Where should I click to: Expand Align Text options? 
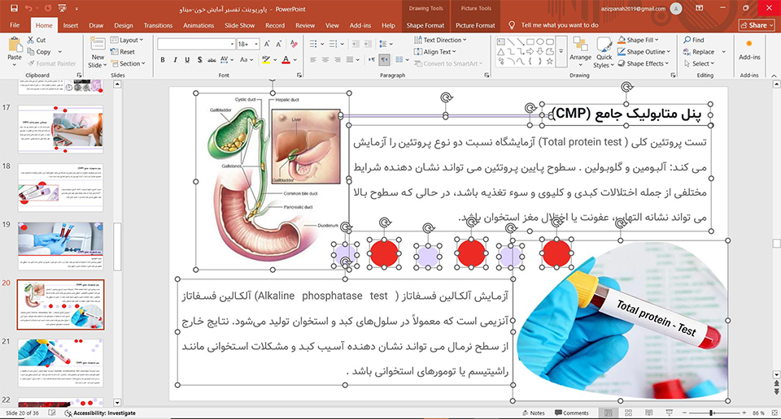434,52
